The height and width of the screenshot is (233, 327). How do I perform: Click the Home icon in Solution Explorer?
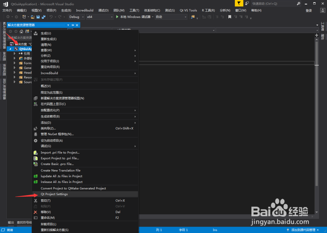(21, 31)
